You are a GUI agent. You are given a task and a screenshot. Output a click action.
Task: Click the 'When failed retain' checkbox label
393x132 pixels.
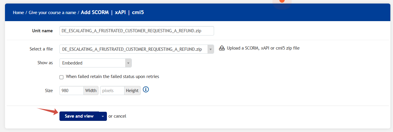click(112, 77)
